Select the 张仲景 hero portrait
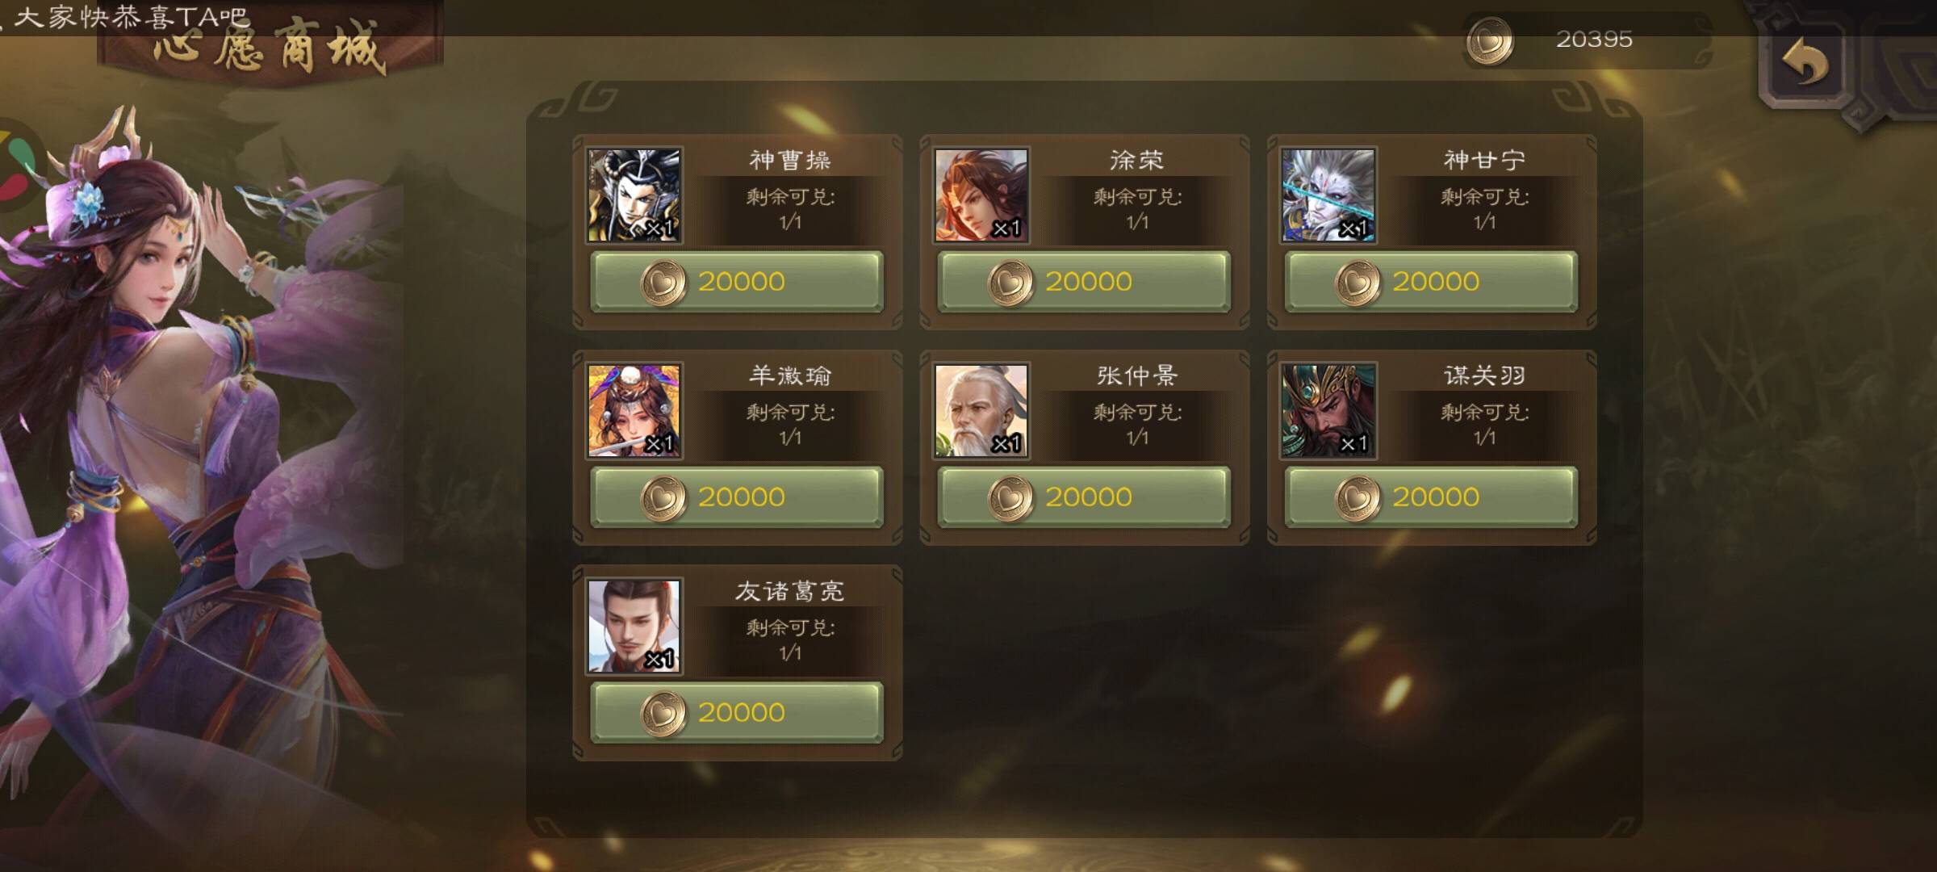1937x872 pixels. 981,411
